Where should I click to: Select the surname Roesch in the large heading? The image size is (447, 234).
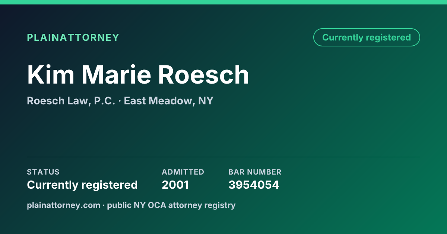pyautogui.click(x=203, y=75)
